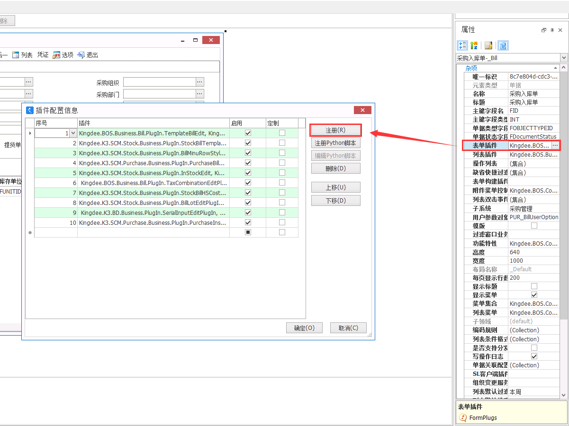
Task: Switch properties to categorized view icon
Action: point(462,45)
